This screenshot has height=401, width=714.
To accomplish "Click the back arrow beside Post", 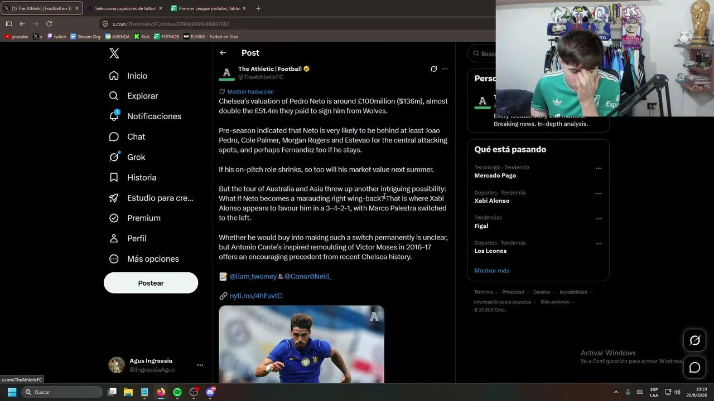I will pos(223,53).
